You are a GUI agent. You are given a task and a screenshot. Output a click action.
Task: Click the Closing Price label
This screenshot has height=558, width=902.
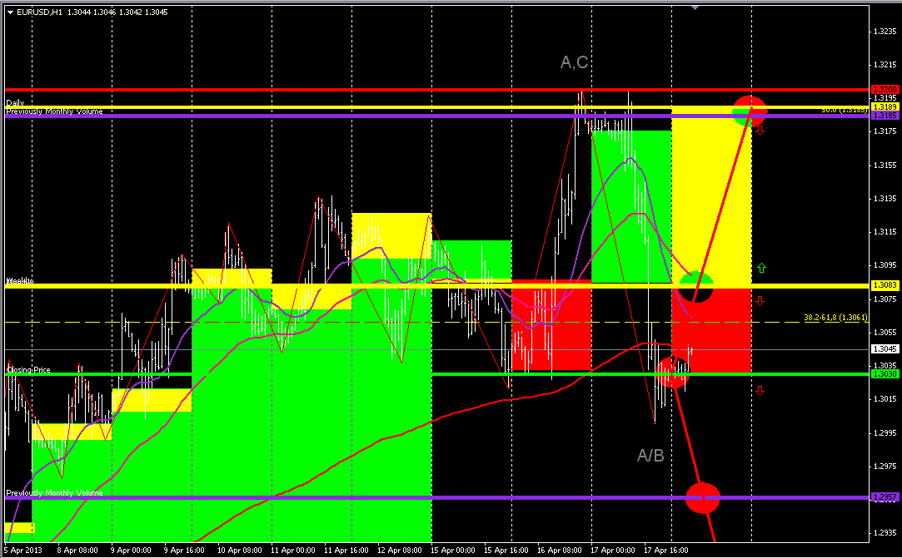coord(28,369)
